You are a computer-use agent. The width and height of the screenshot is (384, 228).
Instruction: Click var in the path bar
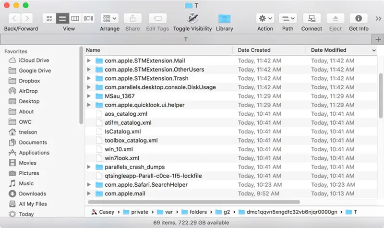pyautogui.click(x=165, y=212)
